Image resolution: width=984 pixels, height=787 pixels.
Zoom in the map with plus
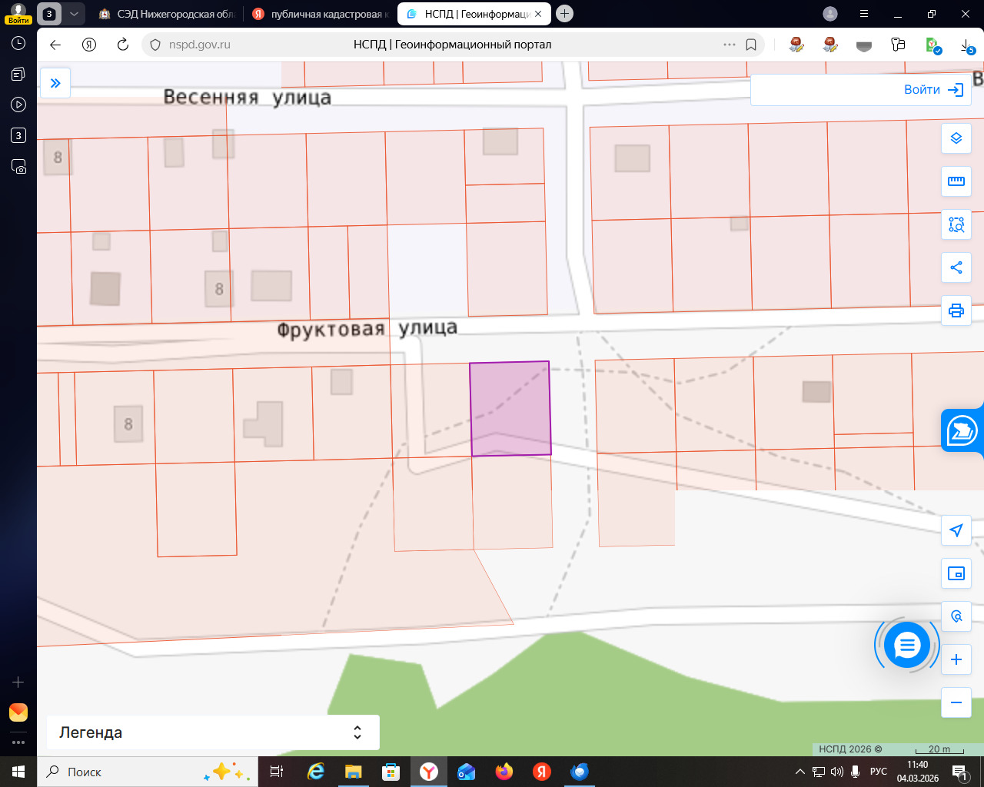pos(956,659)
